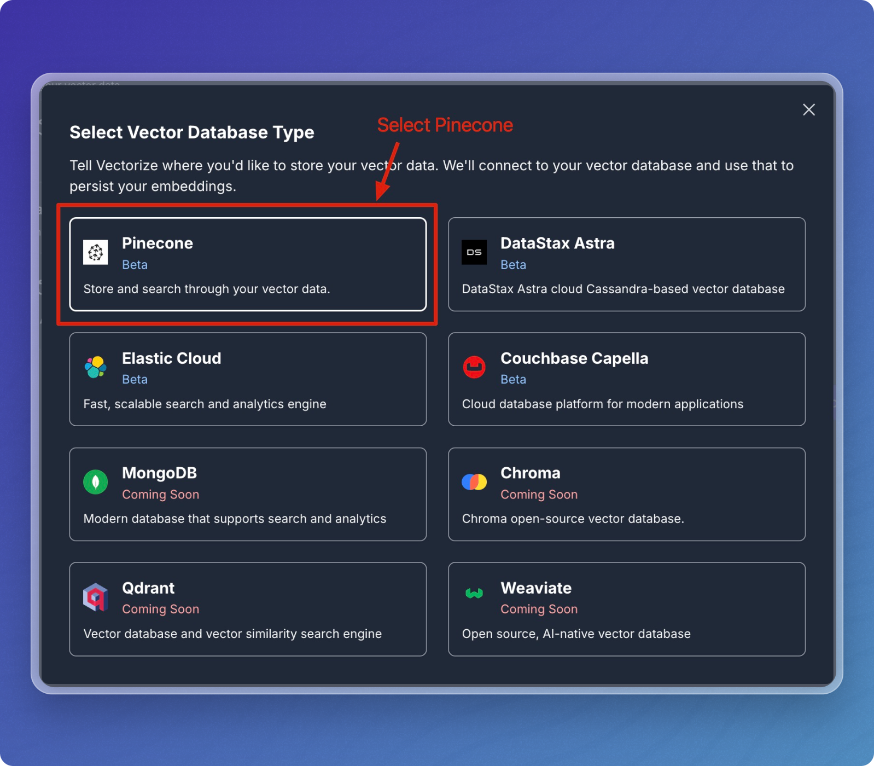Click the DataStax Astra DS logo icon
Image resolution: width=874 pixels, height=766 pixels.
pos(474,252)
